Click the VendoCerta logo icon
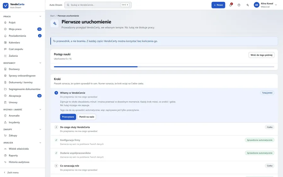283x177 pixels. pos(6,6)
